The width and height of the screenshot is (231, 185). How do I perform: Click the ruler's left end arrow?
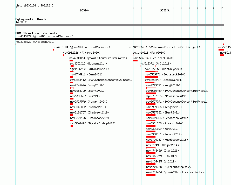pyautogui.click(x=16, y=8)
